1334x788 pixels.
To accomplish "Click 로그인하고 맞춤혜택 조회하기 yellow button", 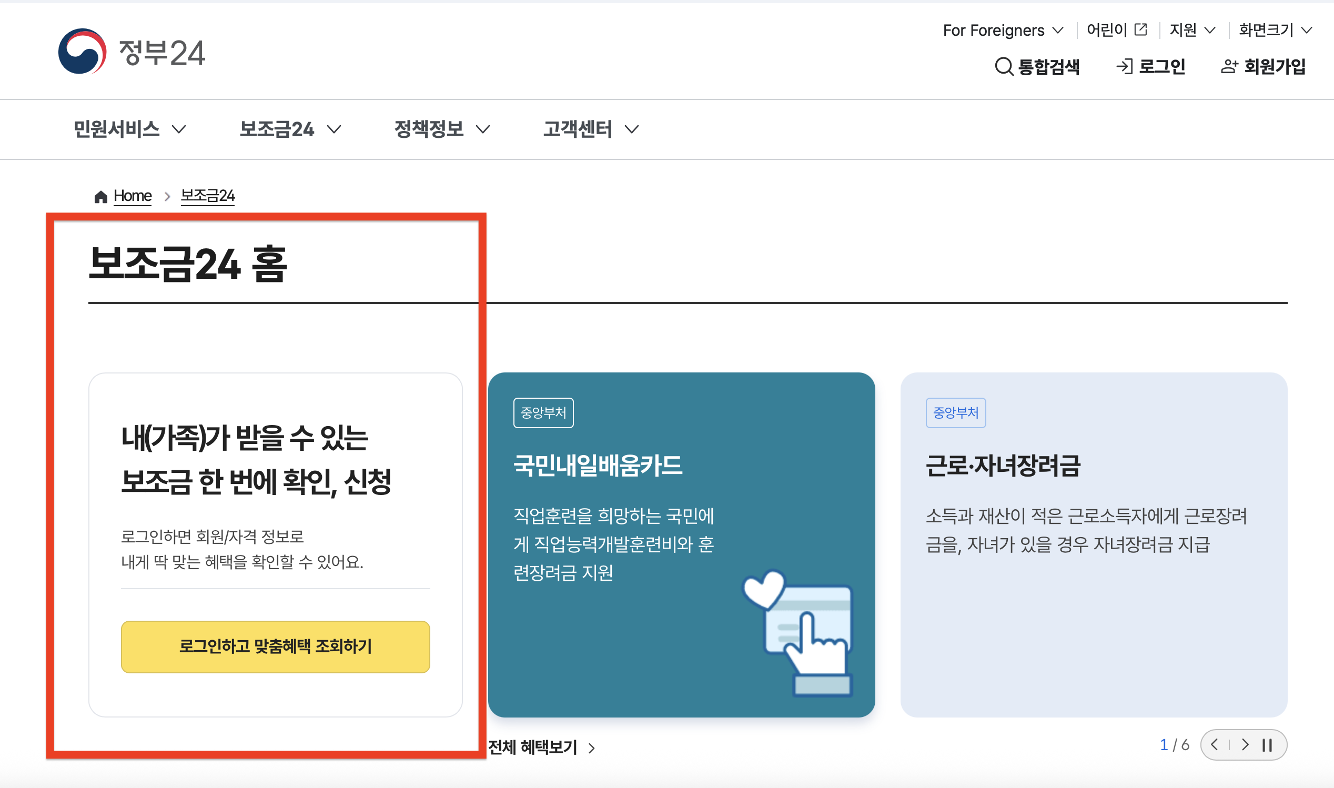I will click(275, 646).
